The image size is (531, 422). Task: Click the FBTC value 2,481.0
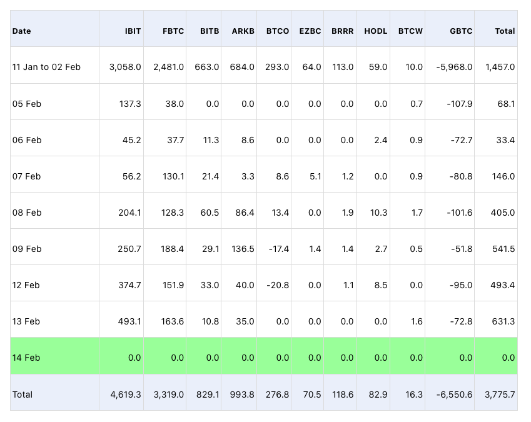tap(168, 67)
